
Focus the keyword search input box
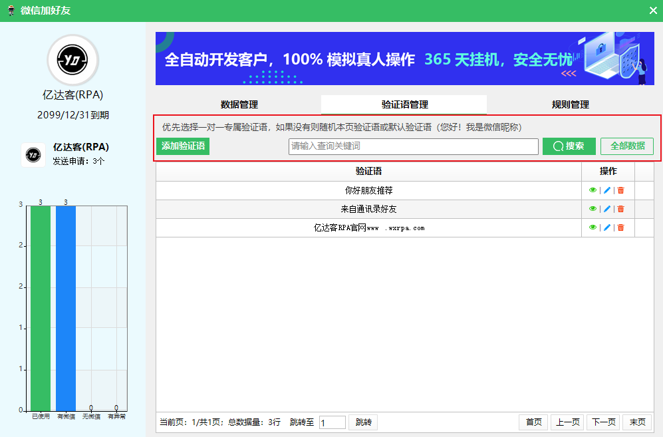413,146
